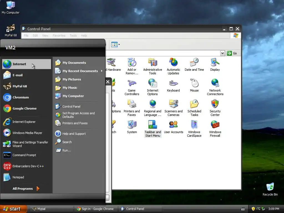Open the View menu in Control Panel
This screenshot has width=284, height=213.
click(x=45, y=35)
